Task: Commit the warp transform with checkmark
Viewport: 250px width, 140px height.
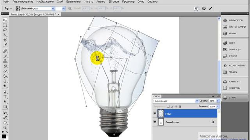Action: pos(210,9)
